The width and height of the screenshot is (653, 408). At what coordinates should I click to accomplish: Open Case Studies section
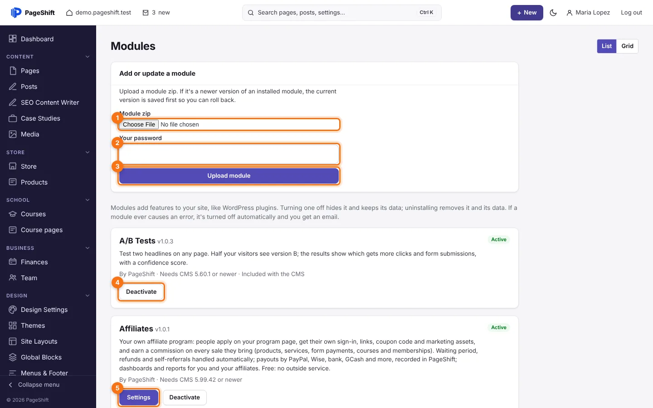(48, 118)
